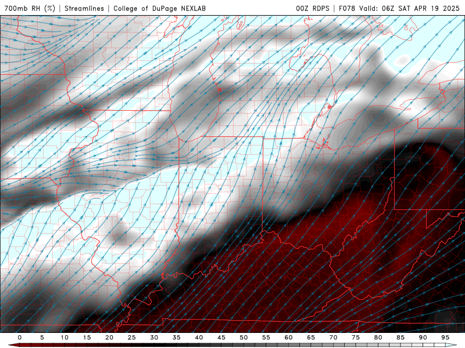Viewport: 465px width, 348px height.
Task: Click the '700mb RH (%)' title text
Action: click(30, 8)
